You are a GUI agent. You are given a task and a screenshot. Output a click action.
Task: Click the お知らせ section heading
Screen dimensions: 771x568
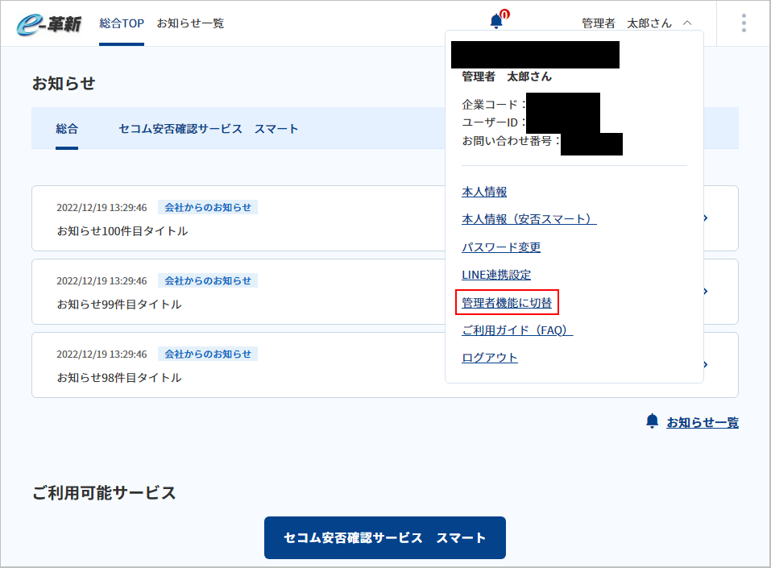click(x=64, y=83)
